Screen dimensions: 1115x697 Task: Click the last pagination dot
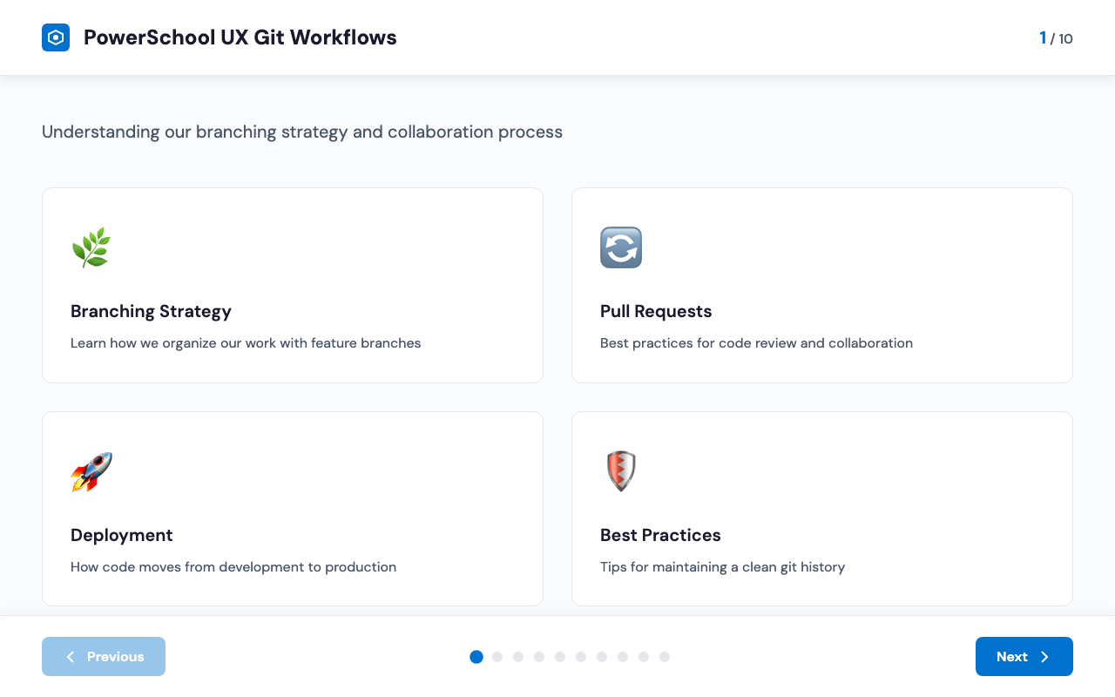665,657
